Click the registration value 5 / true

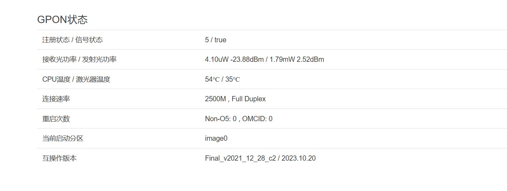[215, 40]
